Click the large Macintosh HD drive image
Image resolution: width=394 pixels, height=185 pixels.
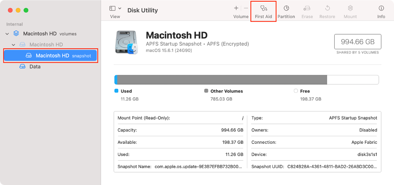tap(126, 42)
